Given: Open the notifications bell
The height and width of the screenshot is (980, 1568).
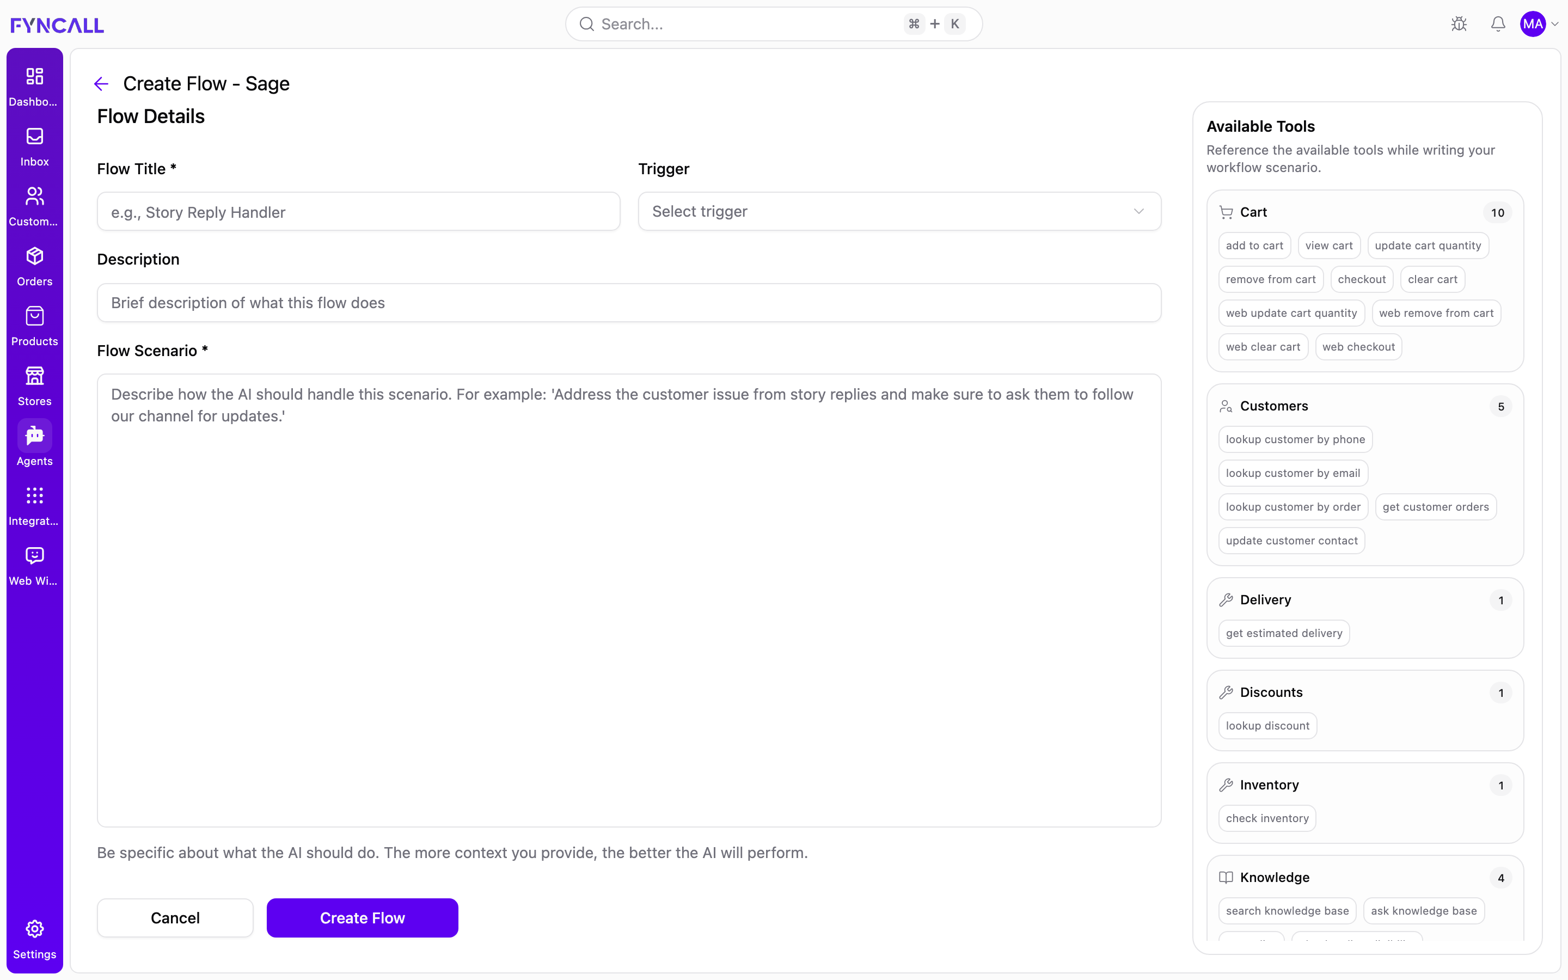Looking at the screenshot, I should click(x=1498, y=24).
